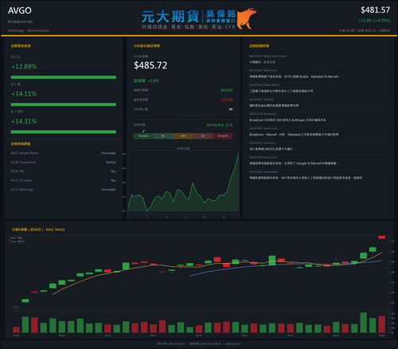This screenshot has height=349, width=398.
Task: Select the Strong Buy segment of rating bar
Action: [143, 136]
